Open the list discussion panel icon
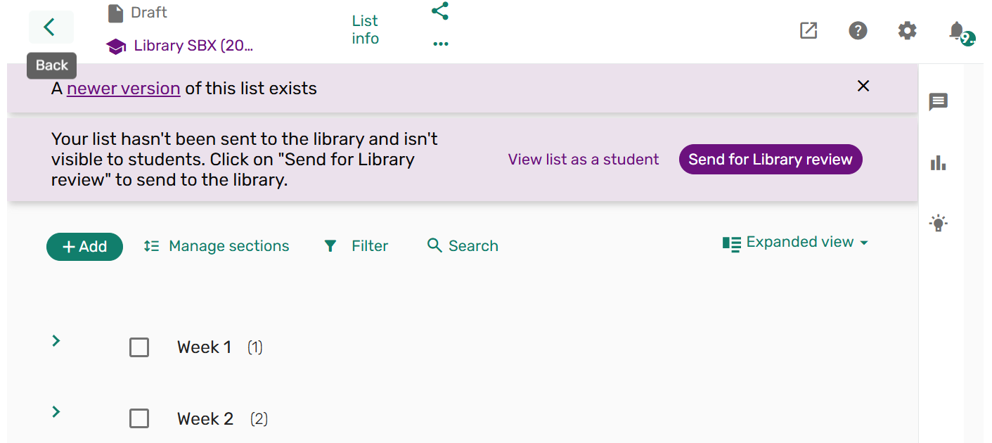 tap(939, 103)
